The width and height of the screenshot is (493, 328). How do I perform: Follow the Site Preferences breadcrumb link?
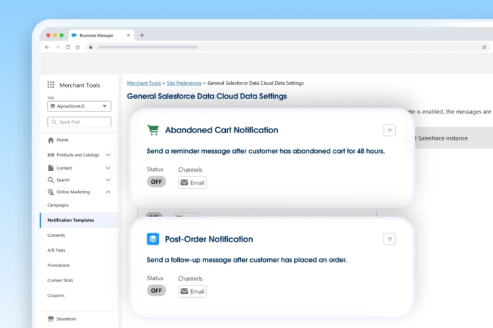pyautogui.click(x=184, y=83)
